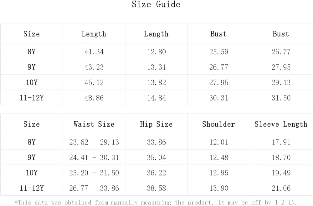Click the 21.06 sleeve length value

pyautogui.click(x=281, y=188)
